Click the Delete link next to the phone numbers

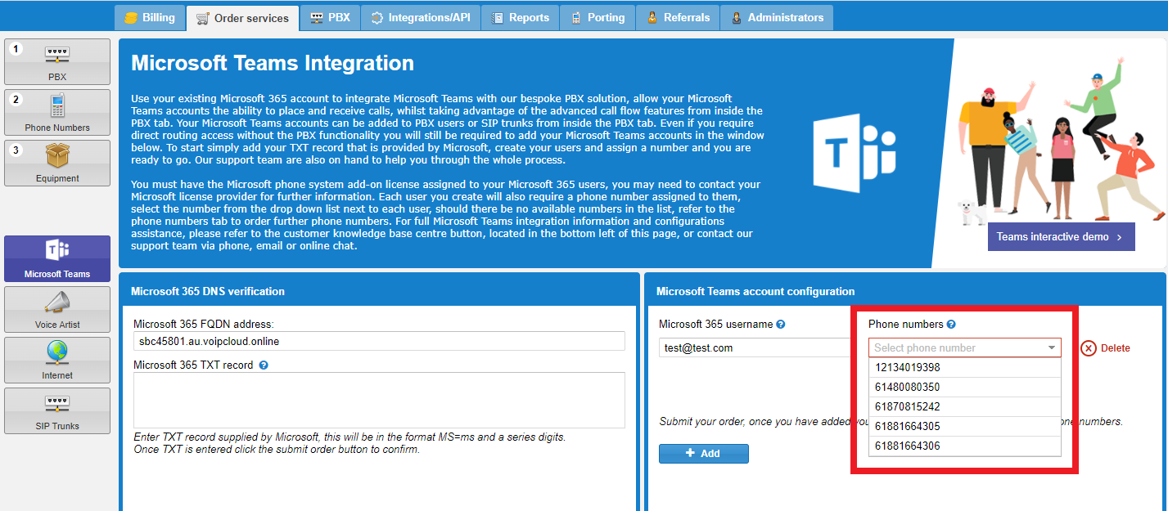pos(1115,348)
